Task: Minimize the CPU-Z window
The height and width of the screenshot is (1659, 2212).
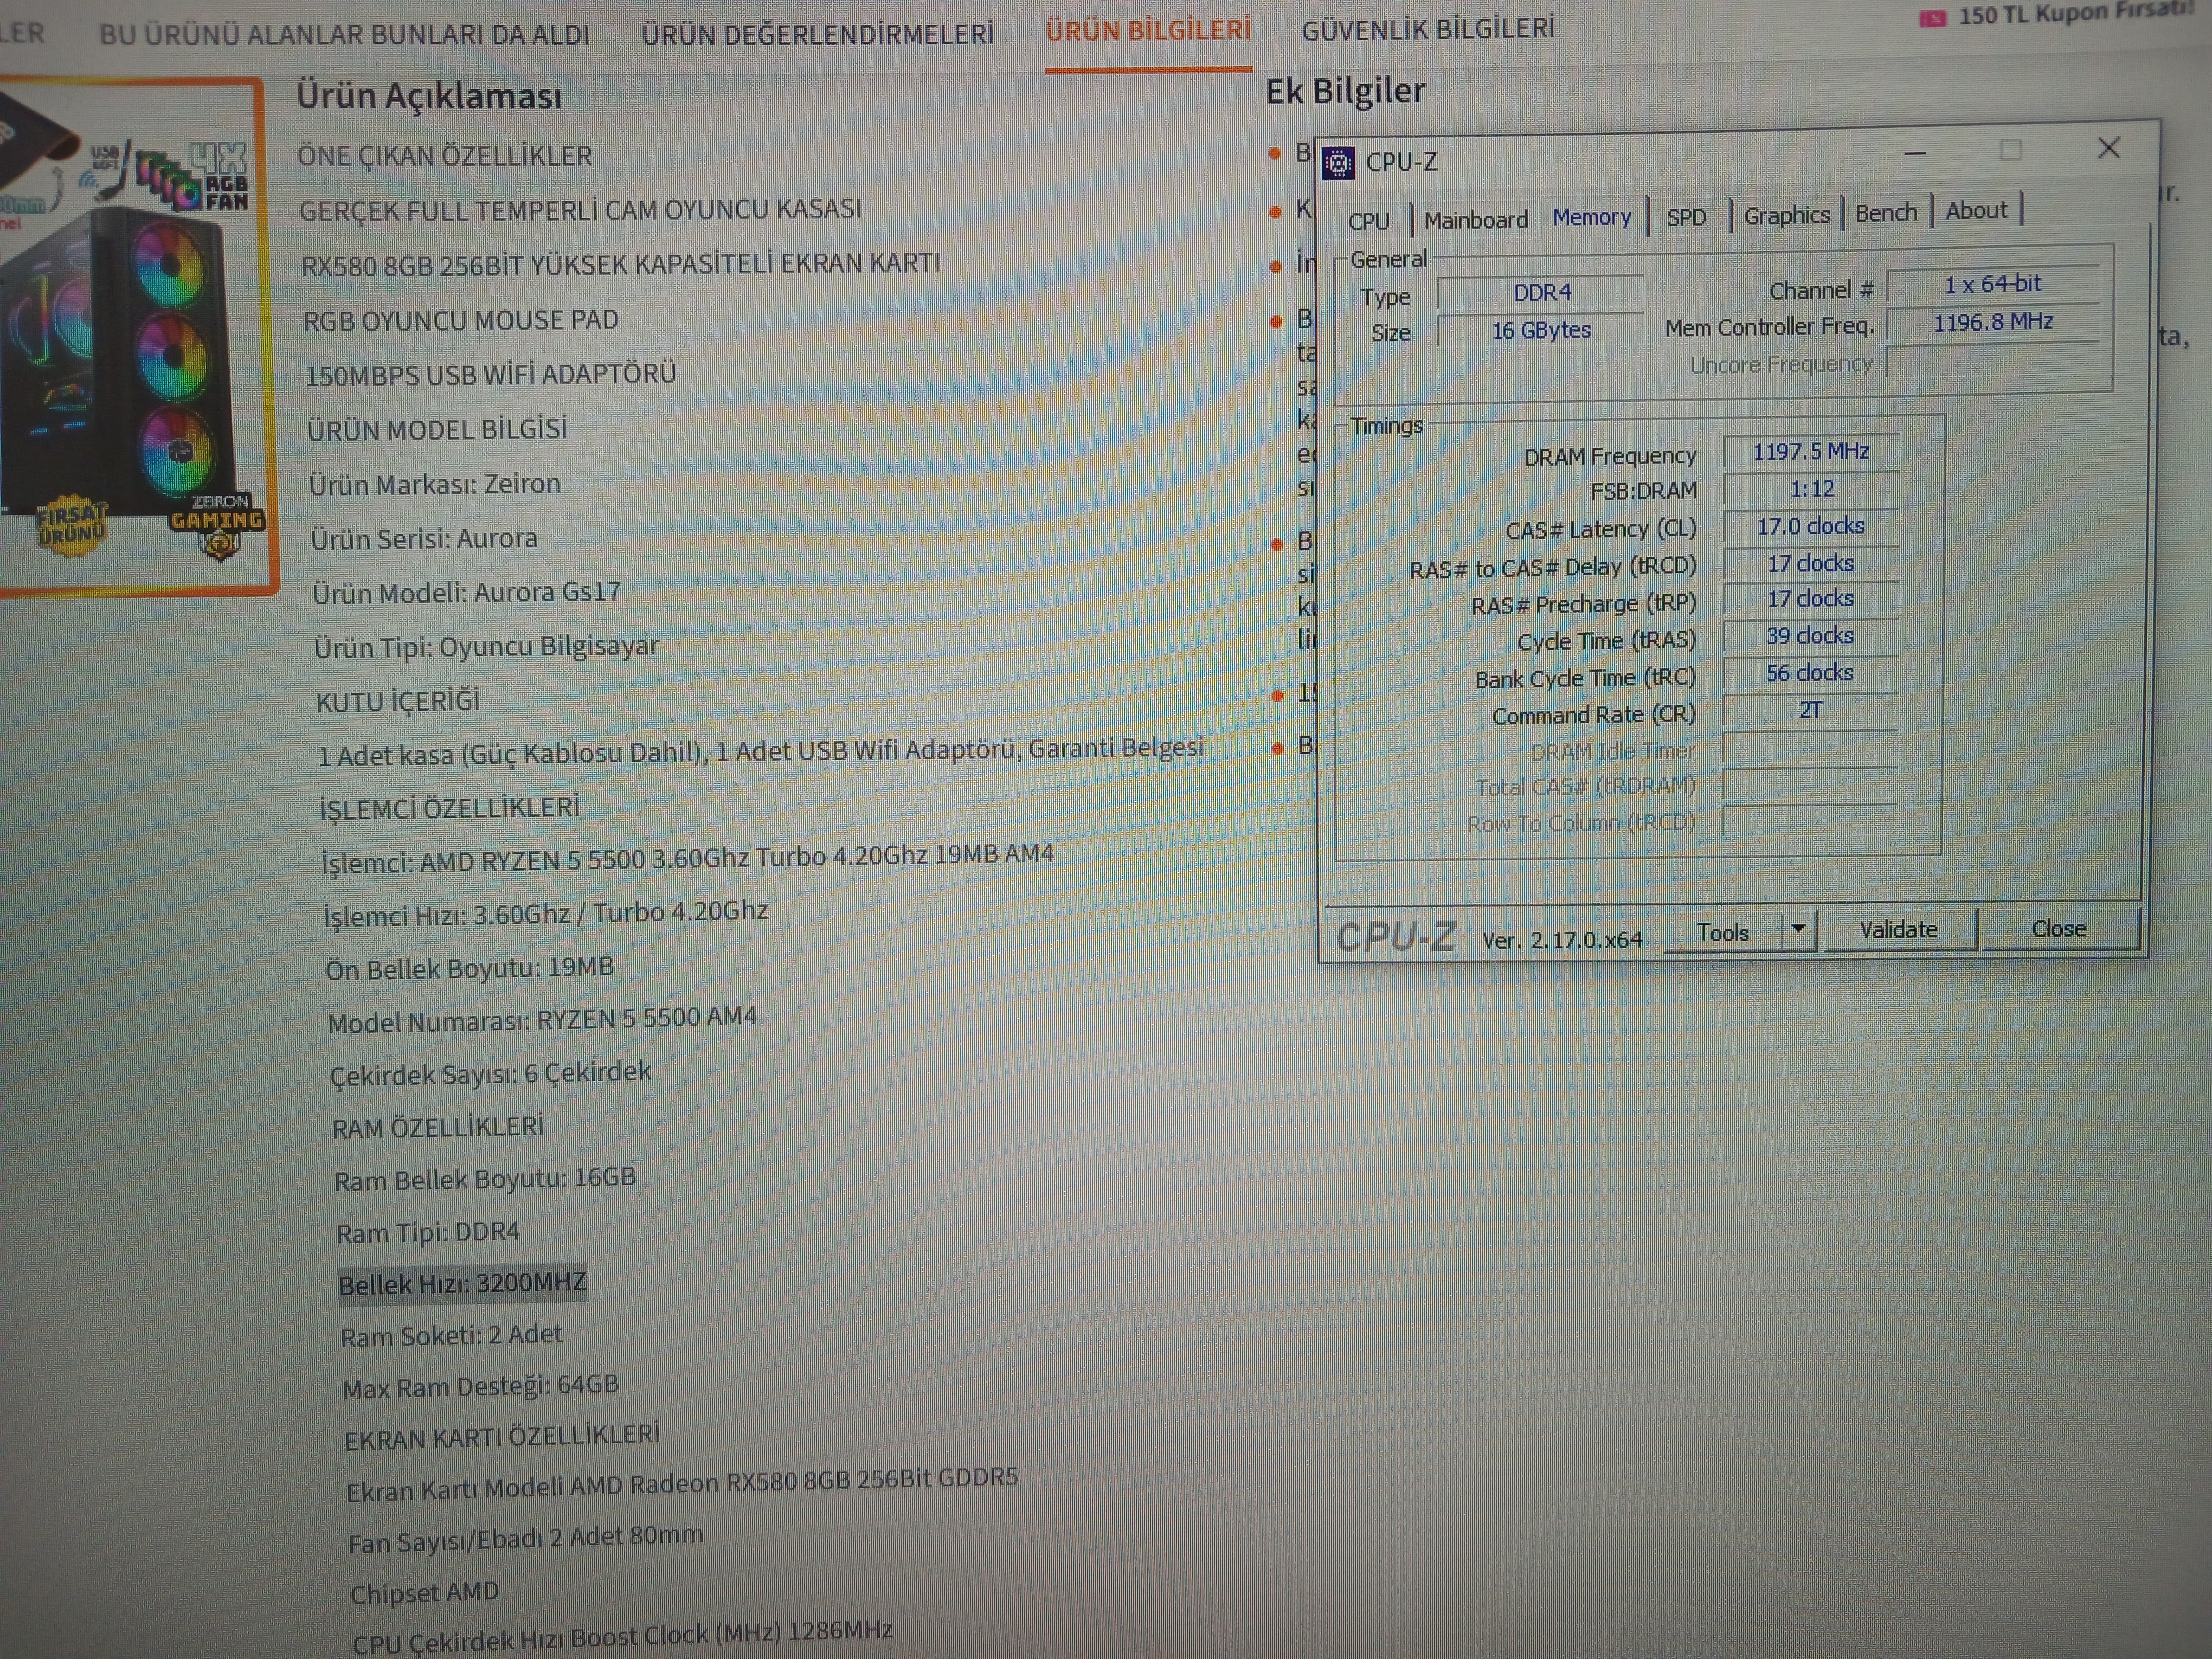Action: pyautogui.click(x=1914, y=153)
